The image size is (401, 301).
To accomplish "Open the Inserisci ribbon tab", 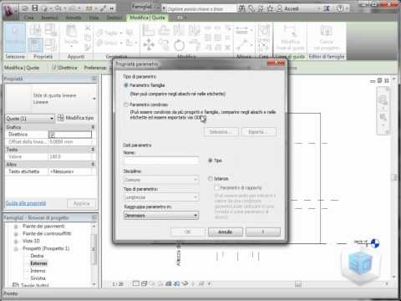I will pyautogui.click(x=49, y=18).
